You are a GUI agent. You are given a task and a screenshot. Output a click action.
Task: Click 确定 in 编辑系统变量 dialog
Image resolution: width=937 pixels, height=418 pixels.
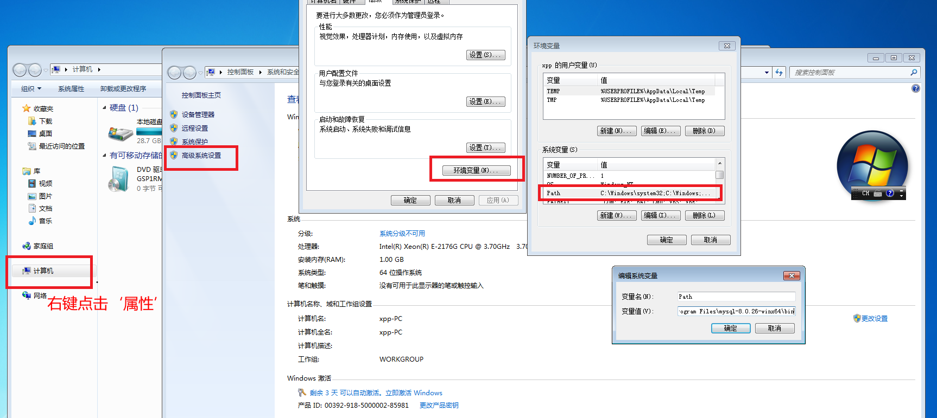point(731,328)
